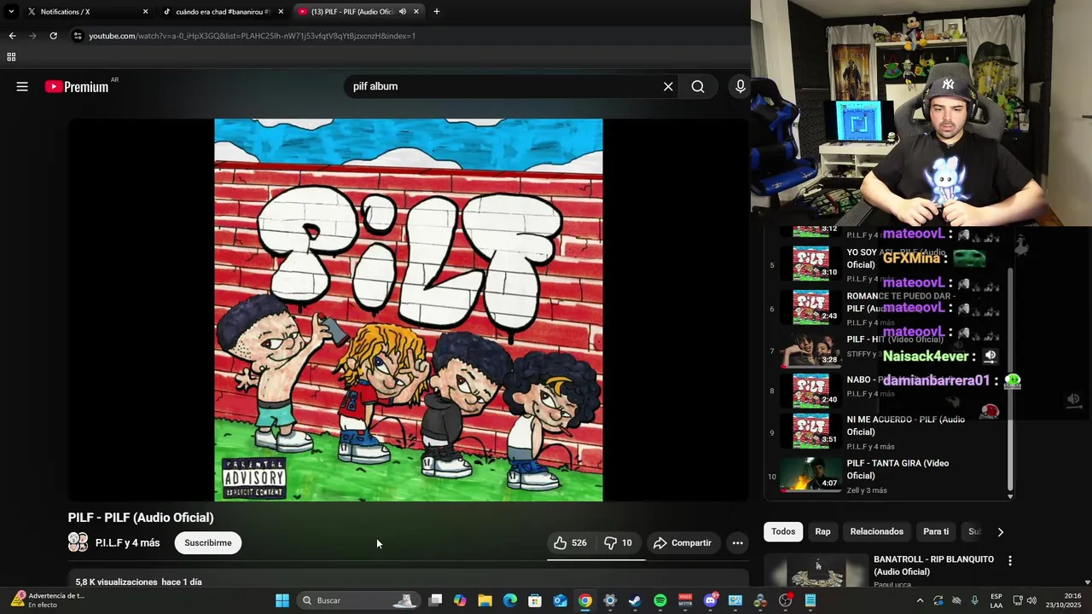Mute the PILF tab via the speaker icon
This screenshot has height=614, width=1092.
pos(402,11)
